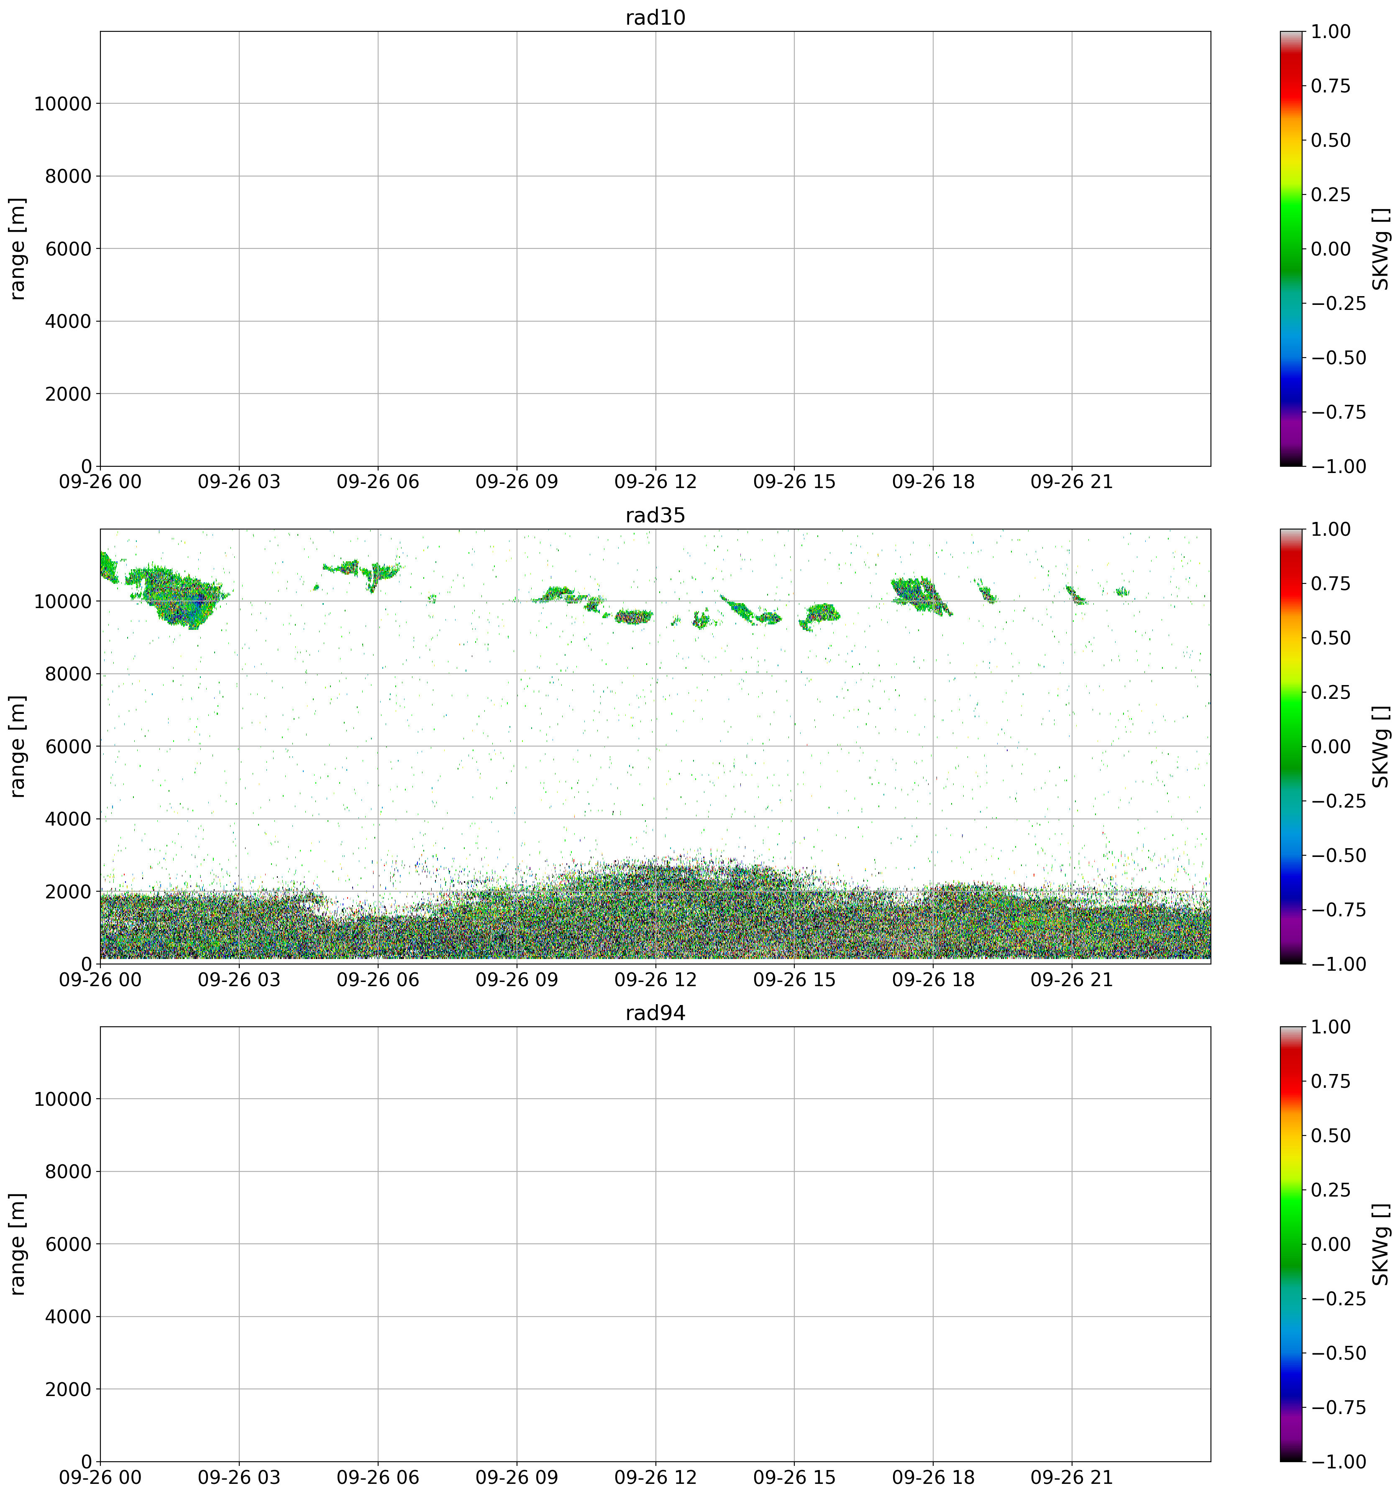Click the 10000 y-tick label of rad10

(x=62, y=104)
